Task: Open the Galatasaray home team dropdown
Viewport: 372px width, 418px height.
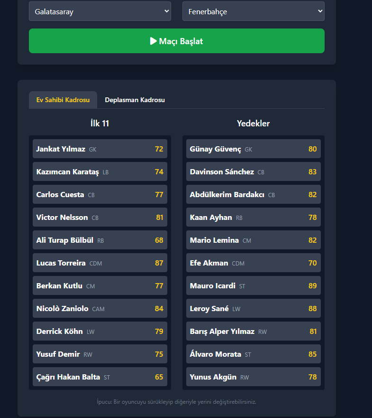Action: click(100, 11)
